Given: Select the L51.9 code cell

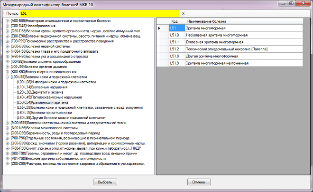Looking at the screenshot, I should coord(177,63).
